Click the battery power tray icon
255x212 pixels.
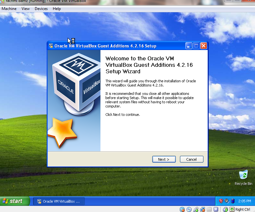tap(233, 201)
